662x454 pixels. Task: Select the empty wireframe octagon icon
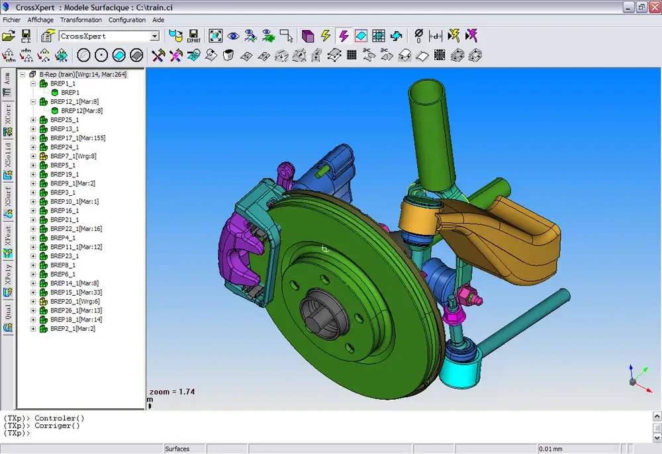pyautogui.click(x=83, y=56)
